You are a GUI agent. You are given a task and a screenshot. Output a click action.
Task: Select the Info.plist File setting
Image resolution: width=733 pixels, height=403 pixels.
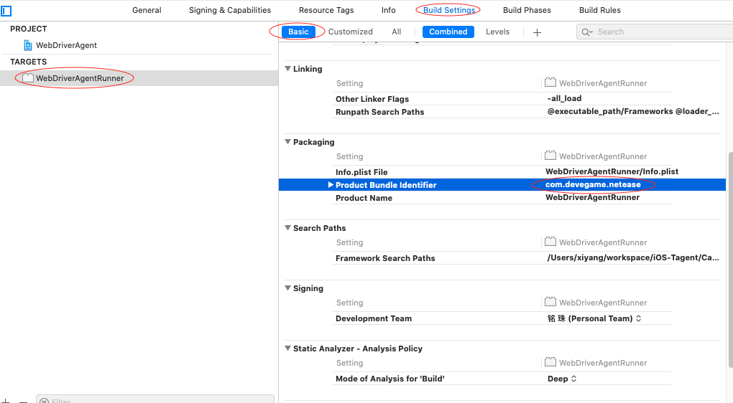tap(361, 172)
